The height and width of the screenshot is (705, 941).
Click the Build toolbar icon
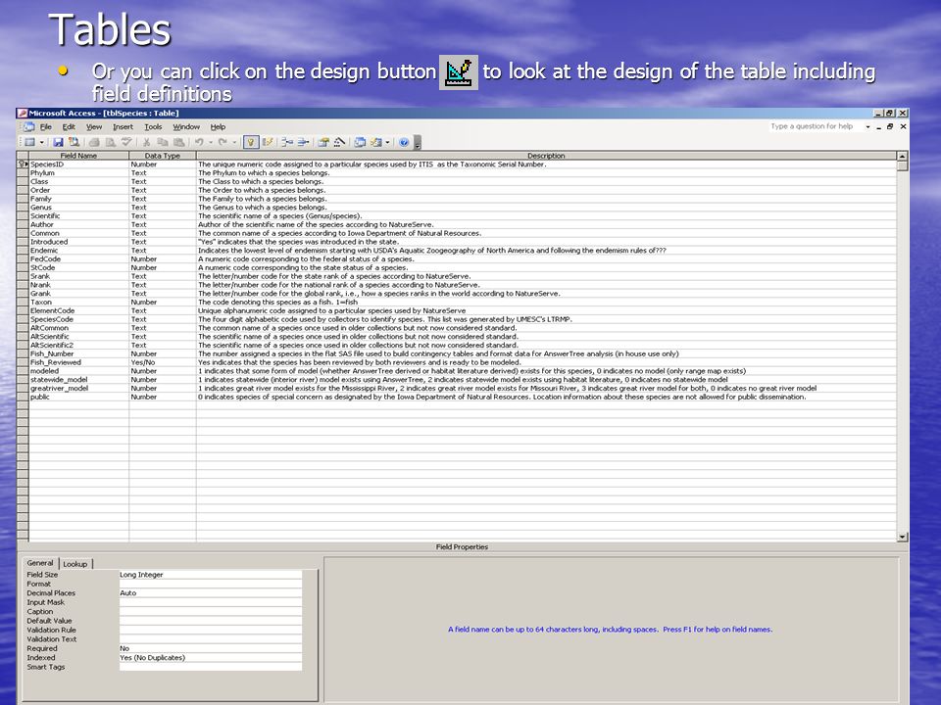click(340, 142)
